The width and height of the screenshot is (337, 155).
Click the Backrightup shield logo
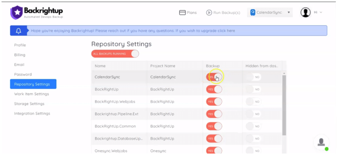16,13
